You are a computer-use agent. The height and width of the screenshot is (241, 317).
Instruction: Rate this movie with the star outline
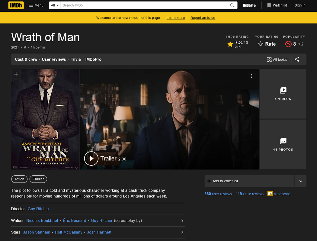(x=260, y=44)
